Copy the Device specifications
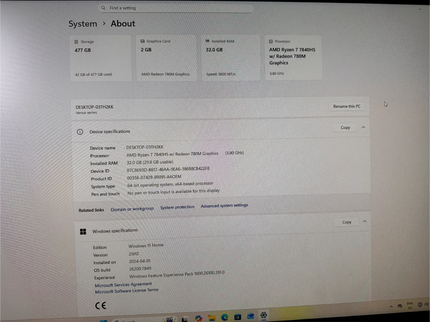This screenshot has height=322, width=430. click(x=345, y=127)
